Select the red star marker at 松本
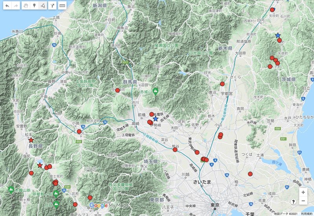 point(31,140)
